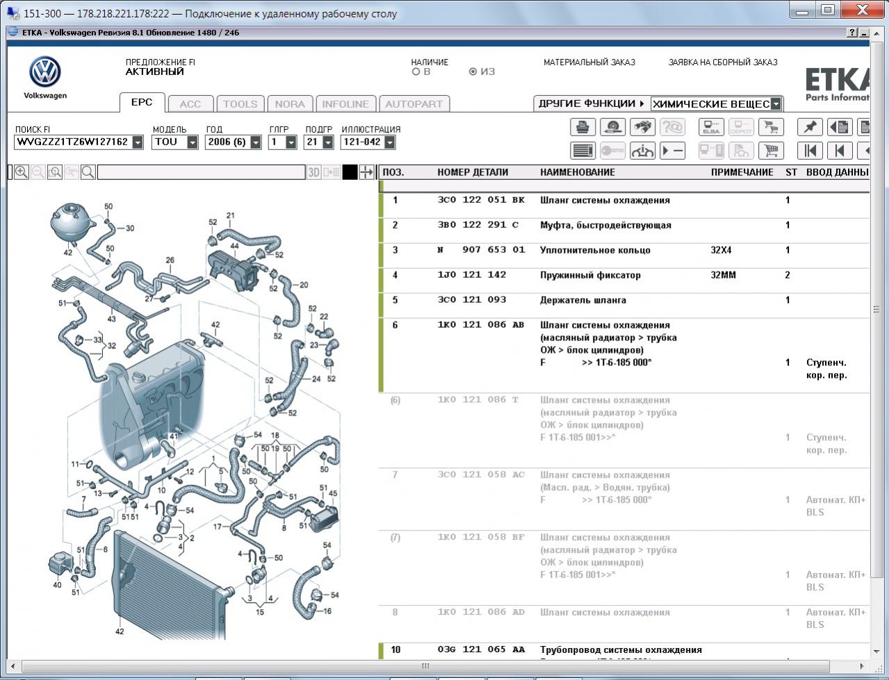Switch to the NORA tab
The height and width of the screenshot is (680, 889).
tap(290, 104)
